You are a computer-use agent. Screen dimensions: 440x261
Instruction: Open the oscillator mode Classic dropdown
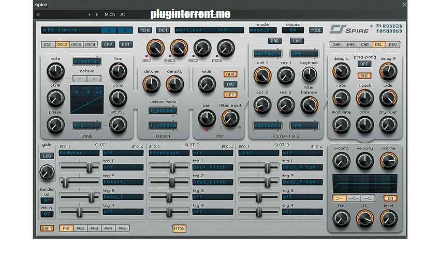[x=87, y=62]
